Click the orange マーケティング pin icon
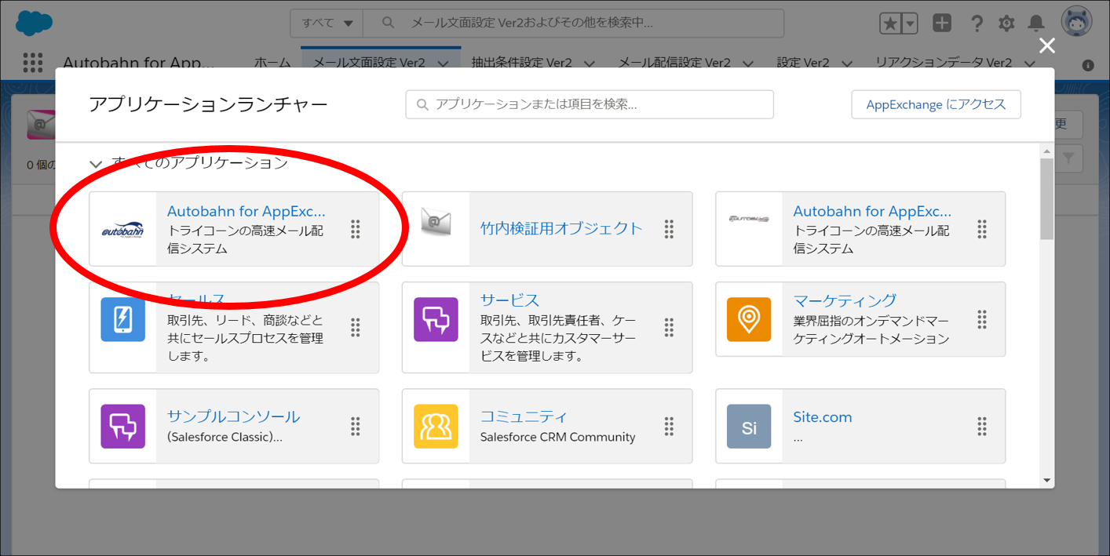The height and width of the screenshot is (556, 1110). tap(749, 319)
